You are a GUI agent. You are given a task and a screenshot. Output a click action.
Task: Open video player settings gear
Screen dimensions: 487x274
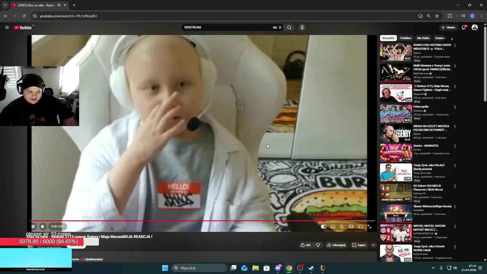[342, 226]
